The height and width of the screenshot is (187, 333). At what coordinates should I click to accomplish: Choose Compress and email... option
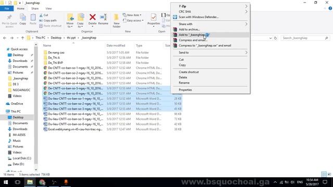point(210,40)
